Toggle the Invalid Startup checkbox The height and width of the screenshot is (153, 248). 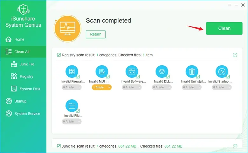(x=228, y=76)
